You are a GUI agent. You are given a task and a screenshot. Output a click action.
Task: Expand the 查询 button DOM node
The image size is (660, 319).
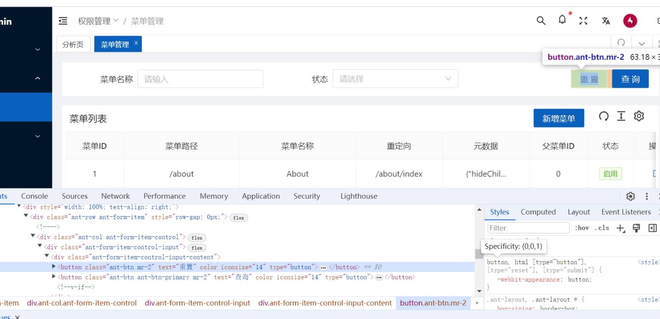point(54,277)
